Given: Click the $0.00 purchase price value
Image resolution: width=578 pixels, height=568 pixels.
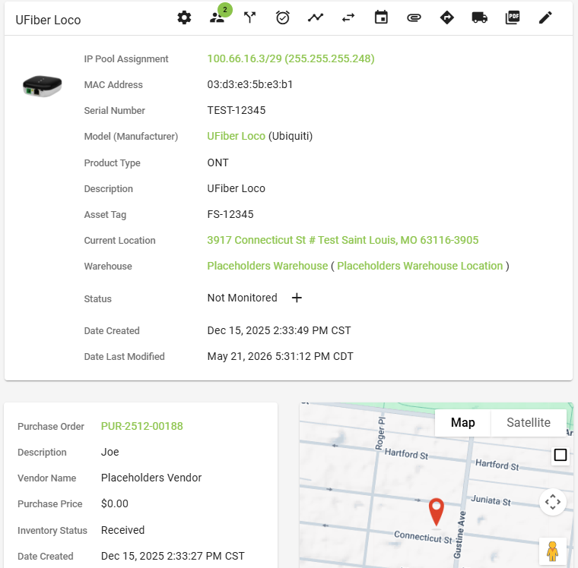Looking at the screenshot, I should [x=115, y=503].
